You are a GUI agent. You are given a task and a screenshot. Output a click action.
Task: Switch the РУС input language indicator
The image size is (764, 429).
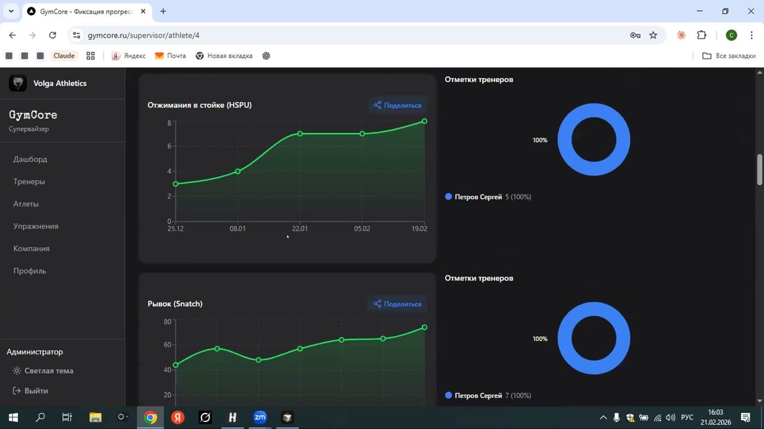click(x=687, y=418)
